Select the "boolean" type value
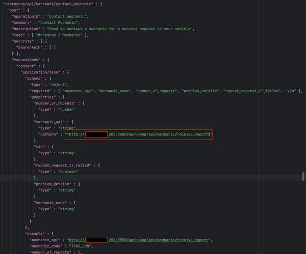 [68, 172]
